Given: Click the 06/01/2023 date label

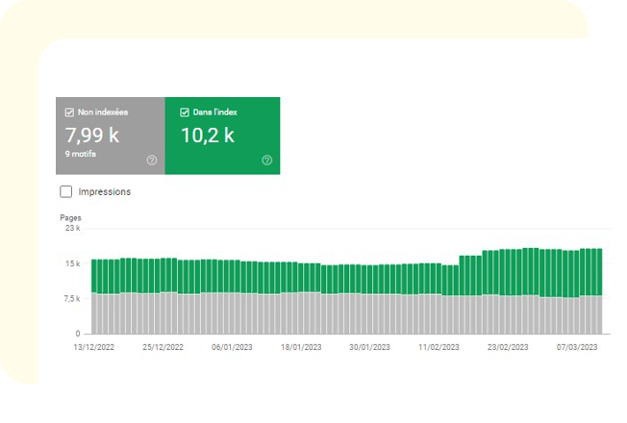Looking at the screenshot, I should [232, 347].
